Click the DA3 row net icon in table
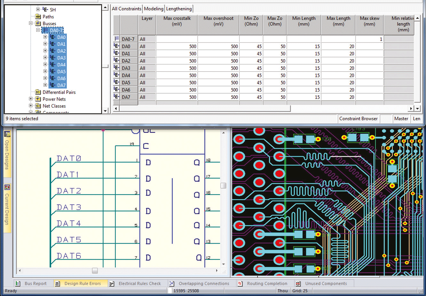426x296 pixels. pos(117,68)
